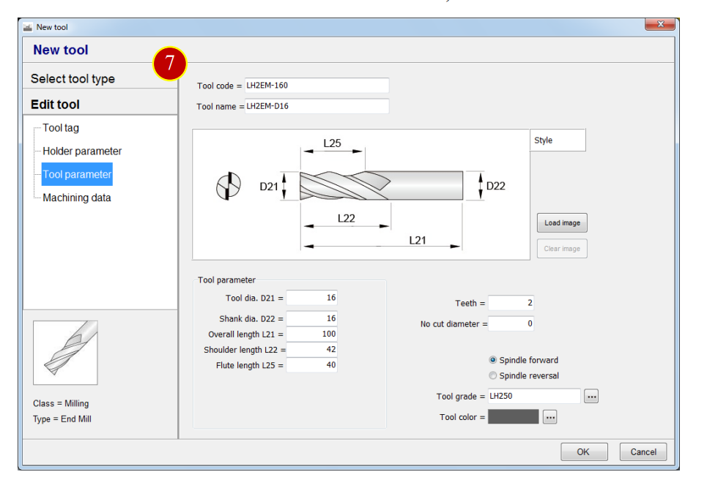Edit the Flute length L25 value
This screenshot has height=480, width=707.
coord(311,365)
